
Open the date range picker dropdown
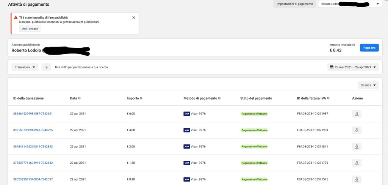pyautogui.click(x=354, y=67)
